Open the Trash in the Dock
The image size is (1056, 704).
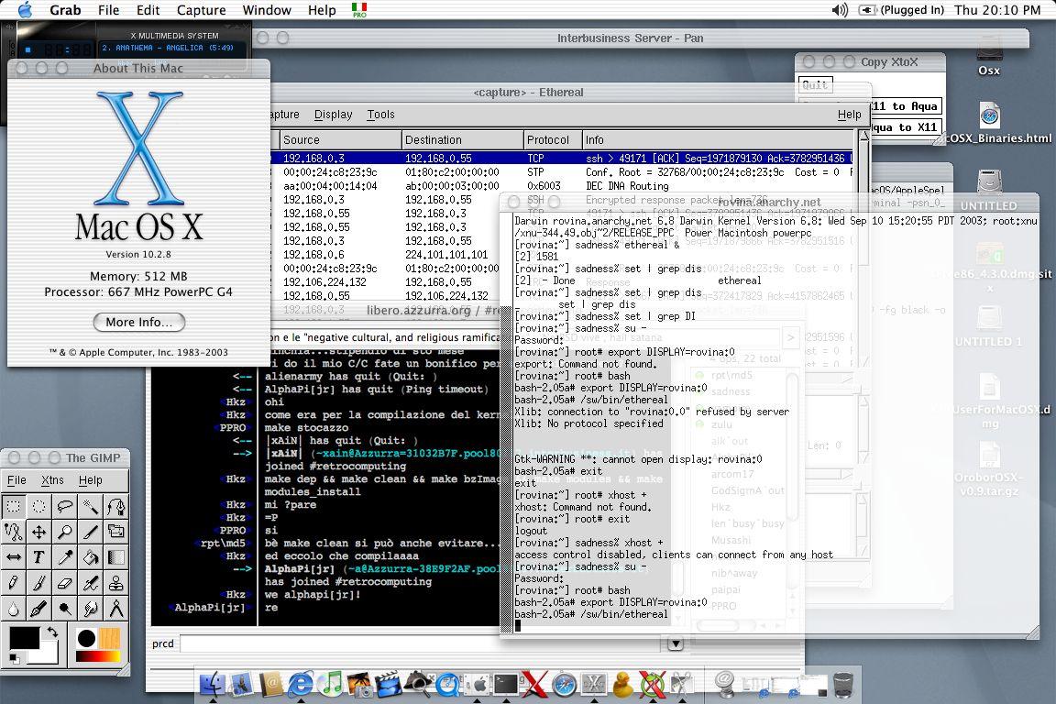pos(842,685)
